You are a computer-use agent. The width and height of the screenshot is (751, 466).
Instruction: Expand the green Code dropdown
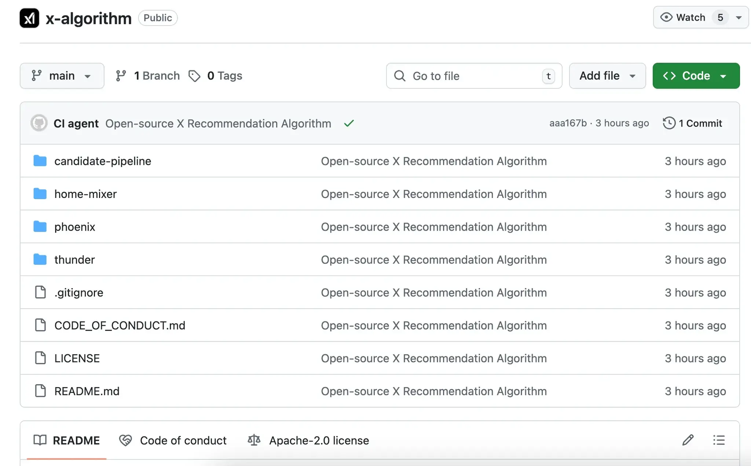pyautogui.click(x=696, y=76)
